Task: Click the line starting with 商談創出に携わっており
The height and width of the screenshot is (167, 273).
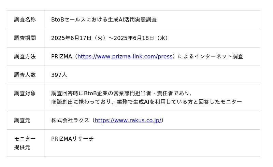Action: tap(146, 102)
